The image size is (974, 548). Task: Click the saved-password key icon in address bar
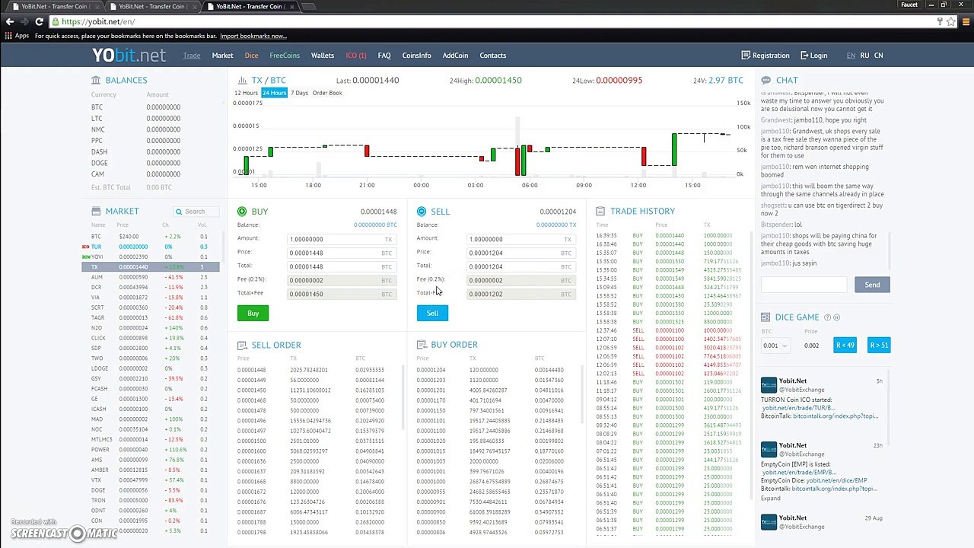point(940,21)
